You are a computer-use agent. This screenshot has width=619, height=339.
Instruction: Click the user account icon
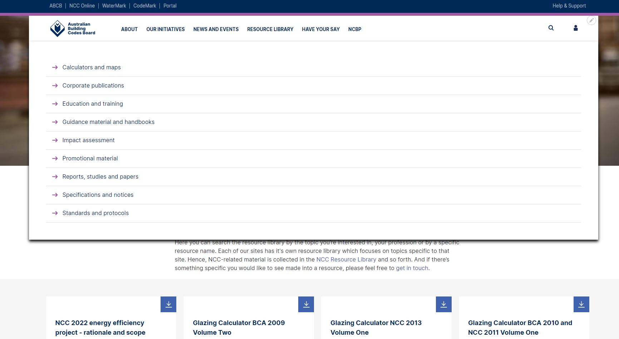point(575,28)
